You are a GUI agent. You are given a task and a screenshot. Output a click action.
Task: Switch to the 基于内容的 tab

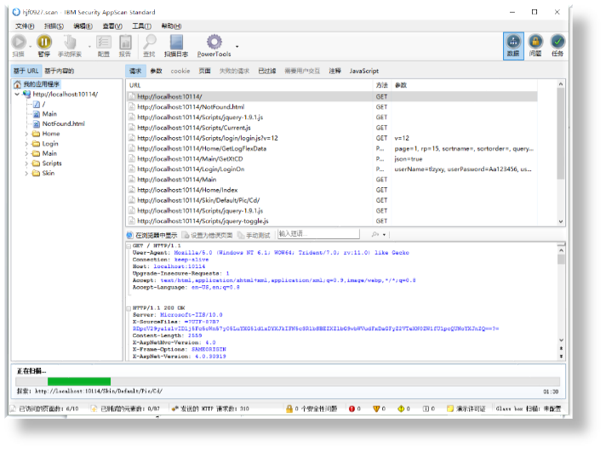point(59,71)
